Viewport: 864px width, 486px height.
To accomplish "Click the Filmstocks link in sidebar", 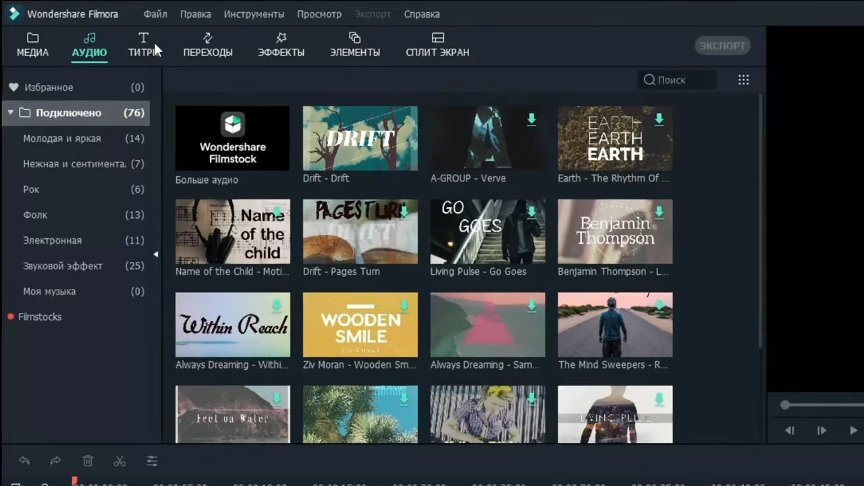I will tap(40, 317).
